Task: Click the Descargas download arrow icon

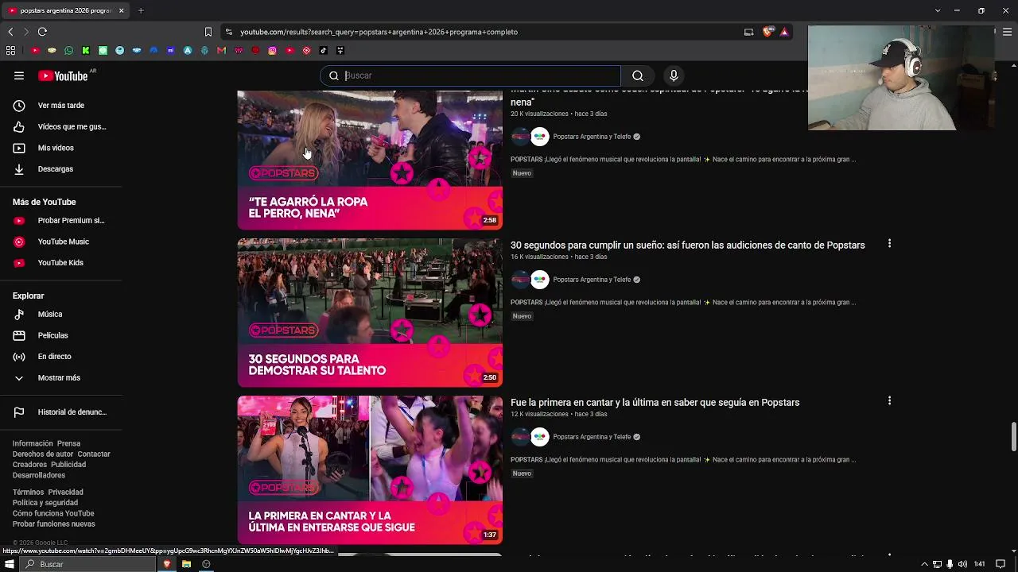Action: click(19, 169)
